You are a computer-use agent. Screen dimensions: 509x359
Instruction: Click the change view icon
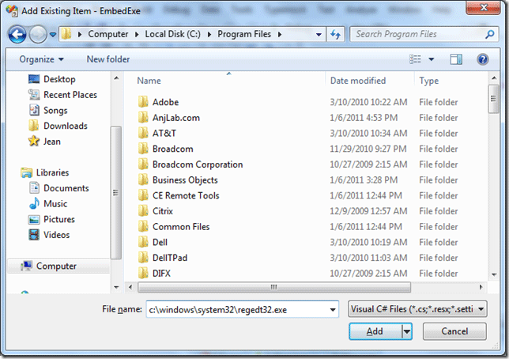tap(415, 59)
